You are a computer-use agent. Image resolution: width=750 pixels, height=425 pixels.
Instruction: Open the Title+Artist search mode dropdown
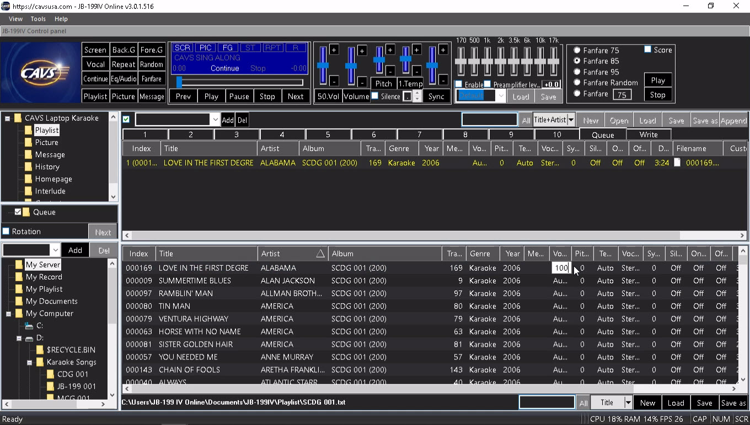(x=571, y=120)
